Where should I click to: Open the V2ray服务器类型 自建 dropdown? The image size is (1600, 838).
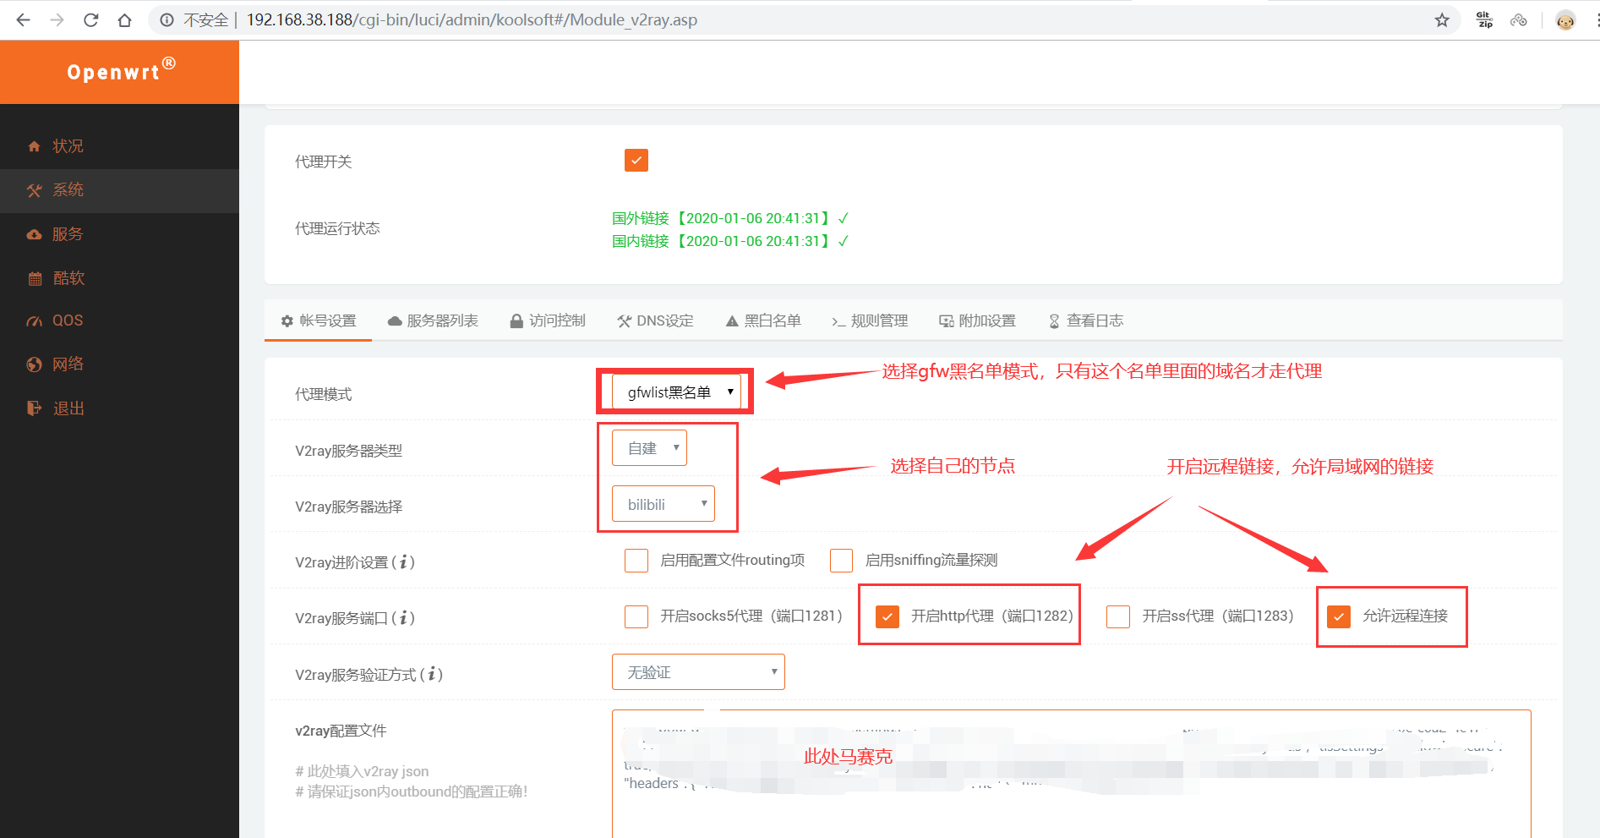pyautogui.click(x=649, y=448)
